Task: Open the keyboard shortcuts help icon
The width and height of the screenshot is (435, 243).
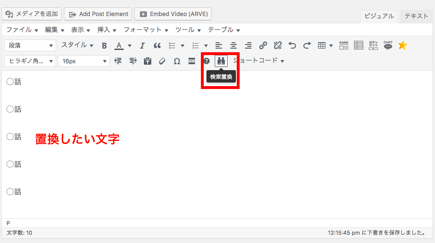Action: pos(206,61)
